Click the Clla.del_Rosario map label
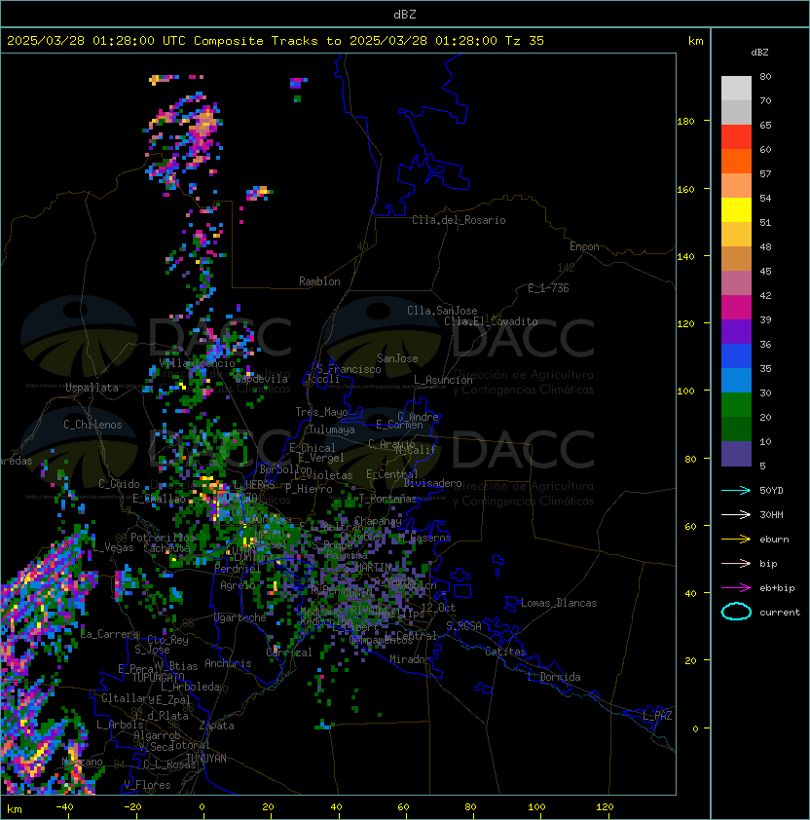This screenshot has height=820, width=810. point(459,220)
